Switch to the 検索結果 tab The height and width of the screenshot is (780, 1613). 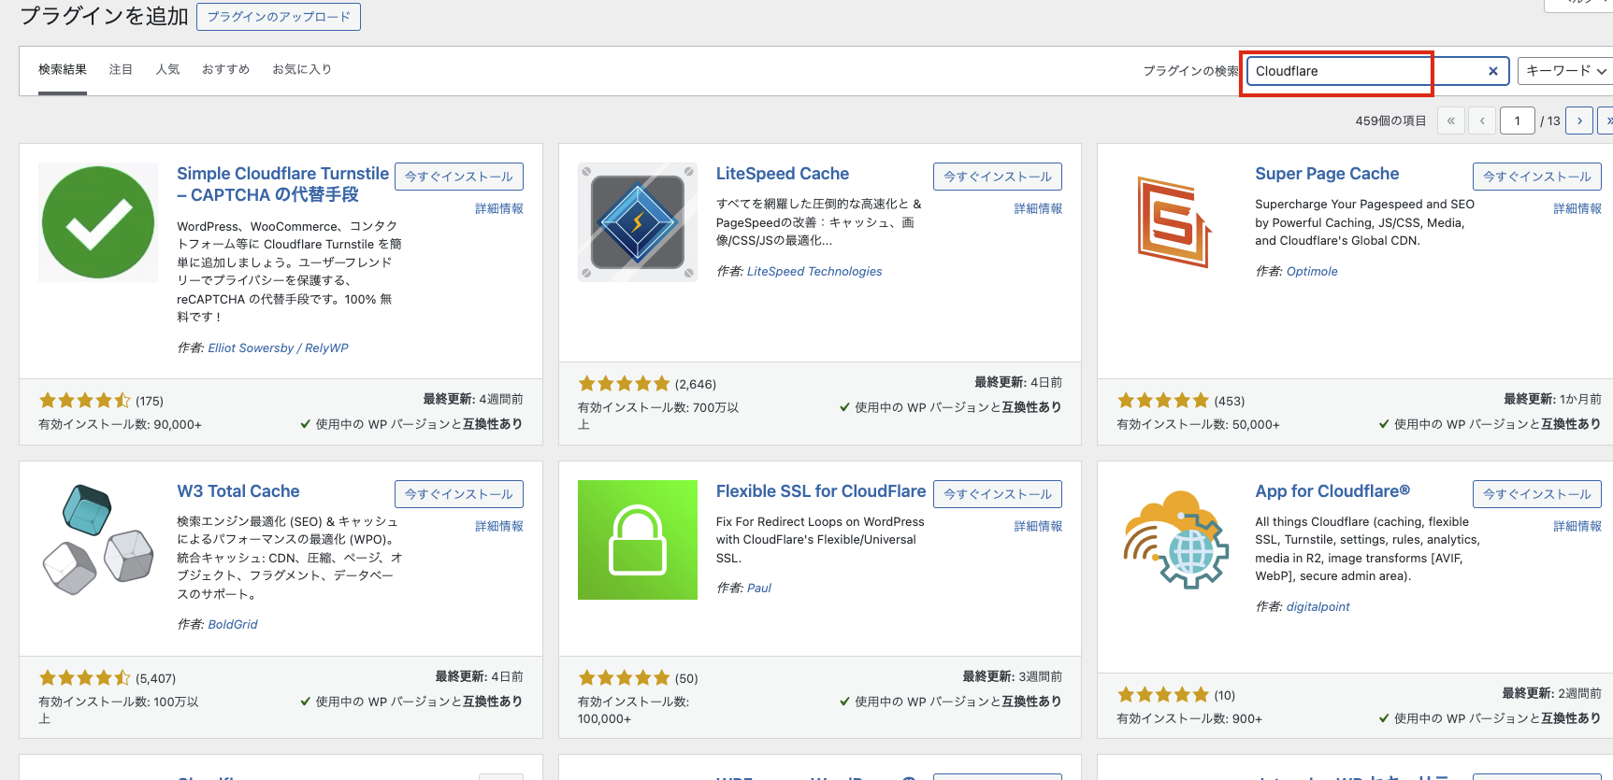coord(63,70)
